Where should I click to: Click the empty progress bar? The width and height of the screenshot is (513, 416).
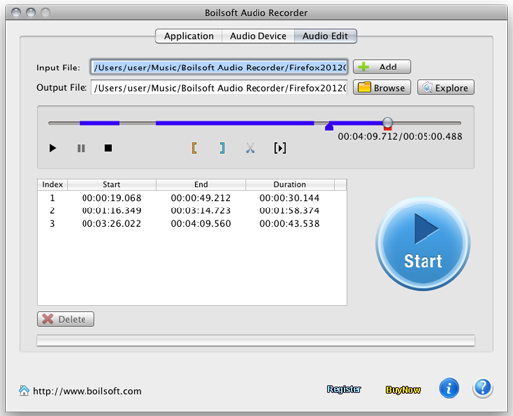click(256, 340)
